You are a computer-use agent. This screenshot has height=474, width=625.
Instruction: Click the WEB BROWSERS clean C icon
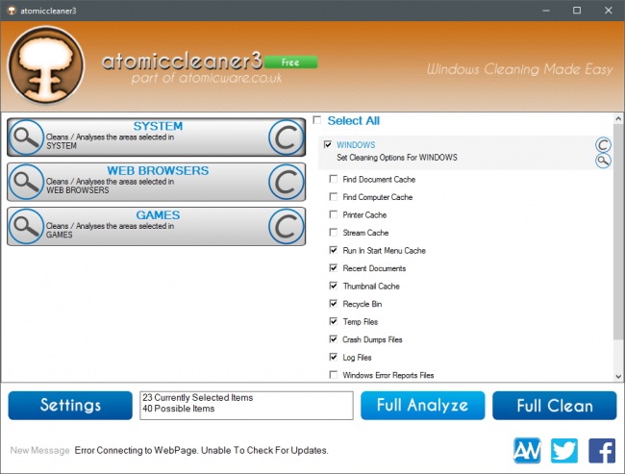[287, 182]
